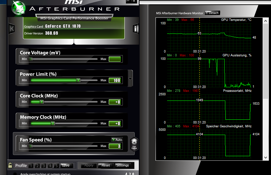The width and height of the screenshot is (271, 175).
Task: Toggle the fan speed Auto button
Action: 117,140
